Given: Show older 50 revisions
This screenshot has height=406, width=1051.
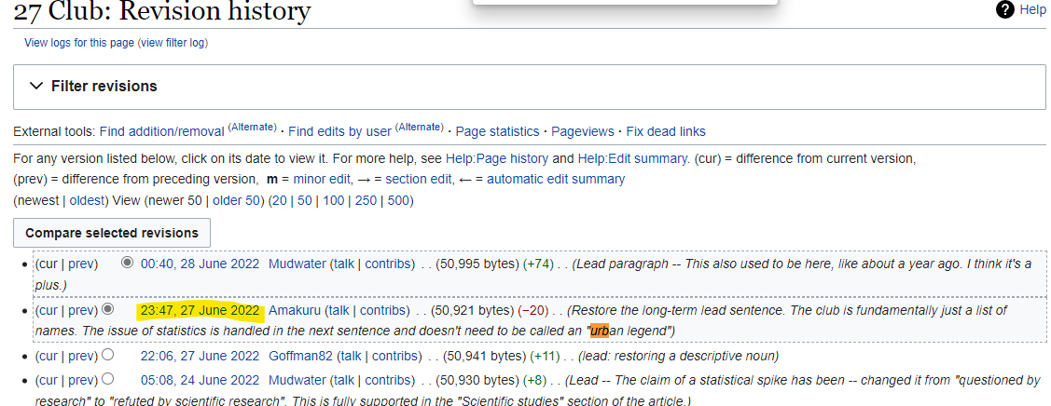Looking at the screenshot, I should click(x=236, y=200).
